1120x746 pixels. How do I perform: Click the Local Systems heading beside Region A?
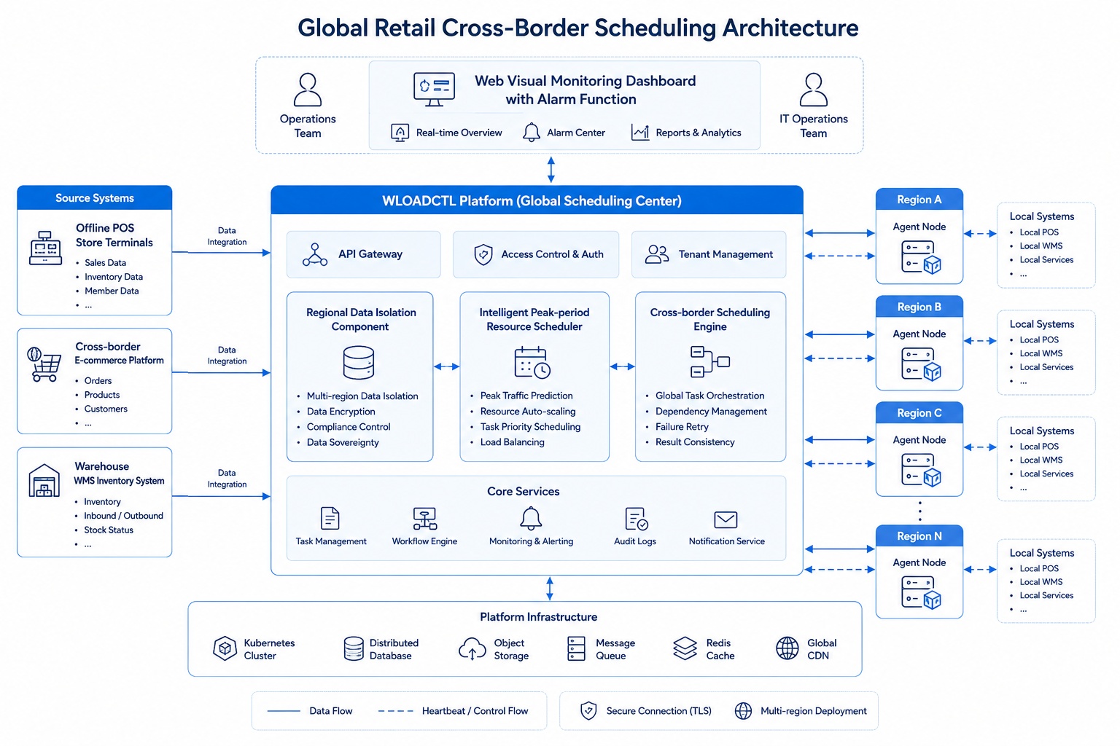click(1042, 216)
